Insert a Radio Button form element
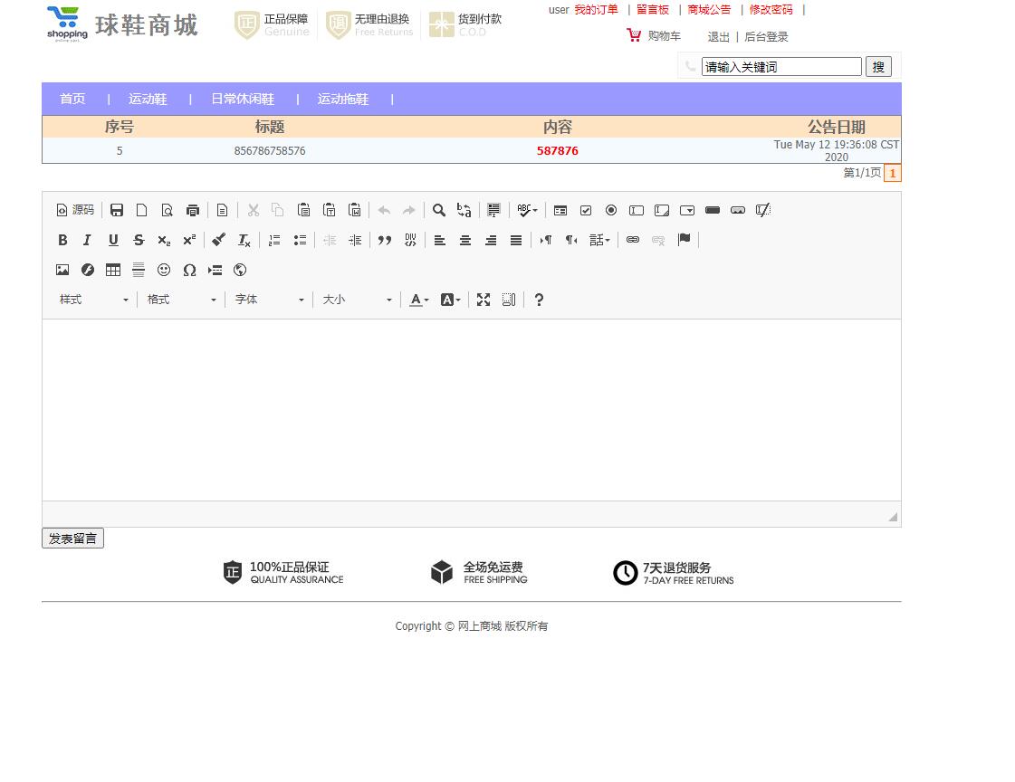The width and height of the screenshot is (1015, 782). 611,210
